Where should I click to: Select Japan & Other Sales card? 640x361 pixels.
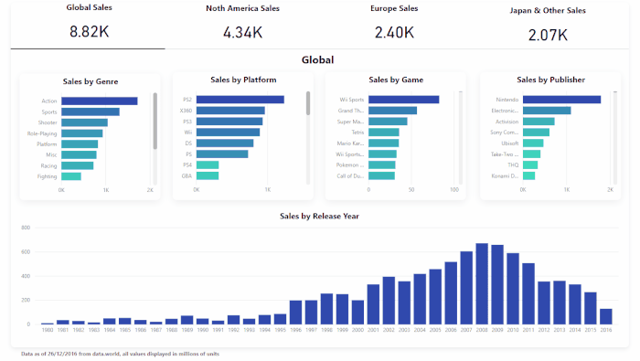tap(548, 26)
